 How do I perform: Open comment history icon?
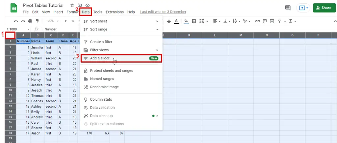(288, 8)
